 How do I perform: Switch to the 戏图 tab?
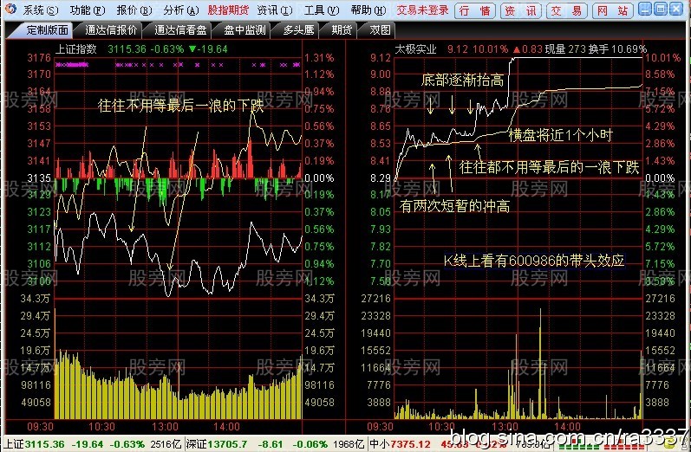pyautogui.click(x=380, y=30)
